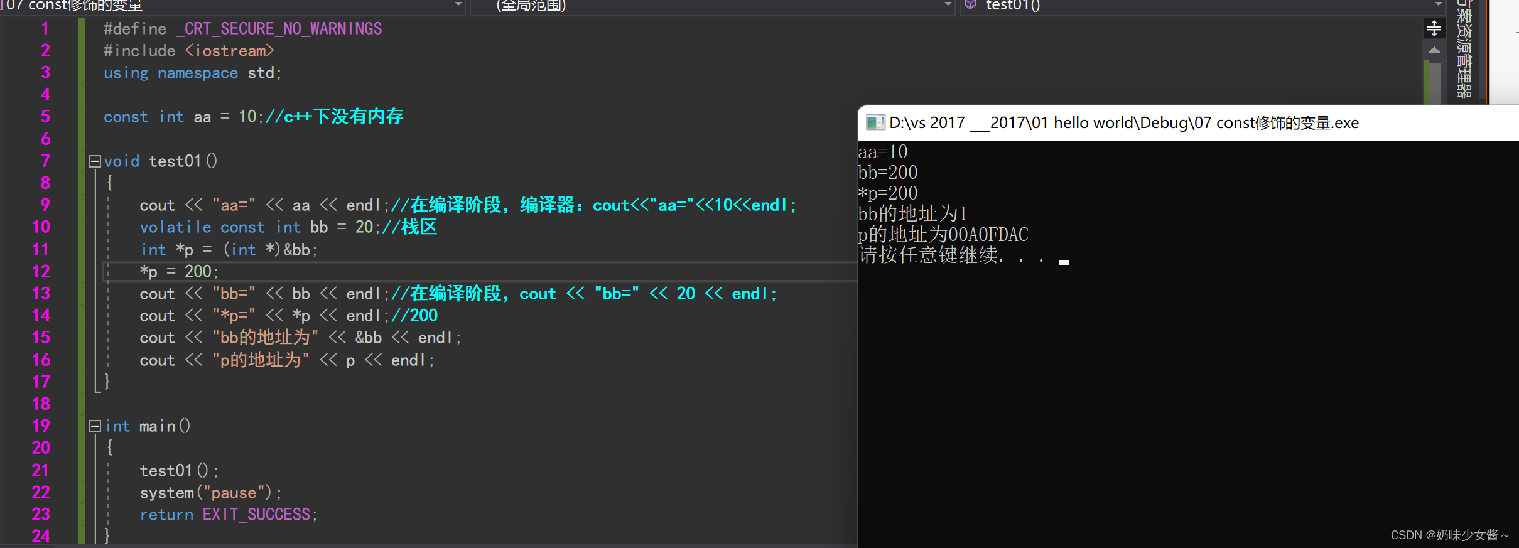1519x548 pixels.
Task: Click the 'int *p = (int *)&bb;' line
Action: [229, 250]
